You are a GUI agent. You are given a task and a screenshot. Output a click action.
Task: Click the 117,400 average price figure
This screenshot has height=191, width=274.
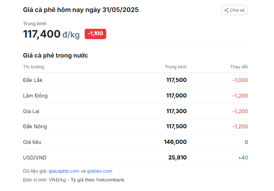pyautogui.click(x=42, y=34)
